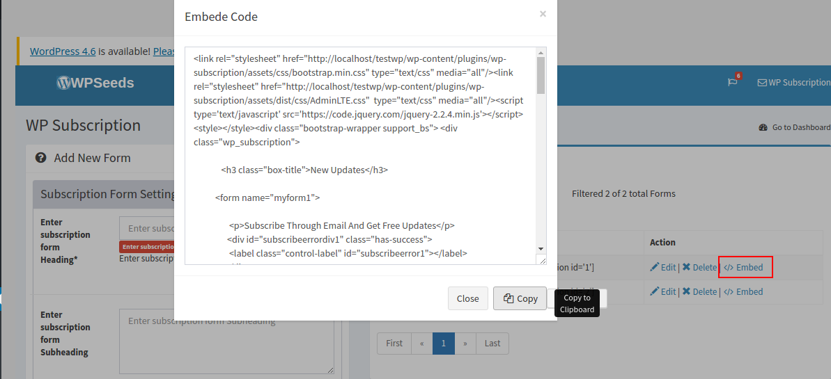Open notifications flag icon with badge

pos(733,81)
